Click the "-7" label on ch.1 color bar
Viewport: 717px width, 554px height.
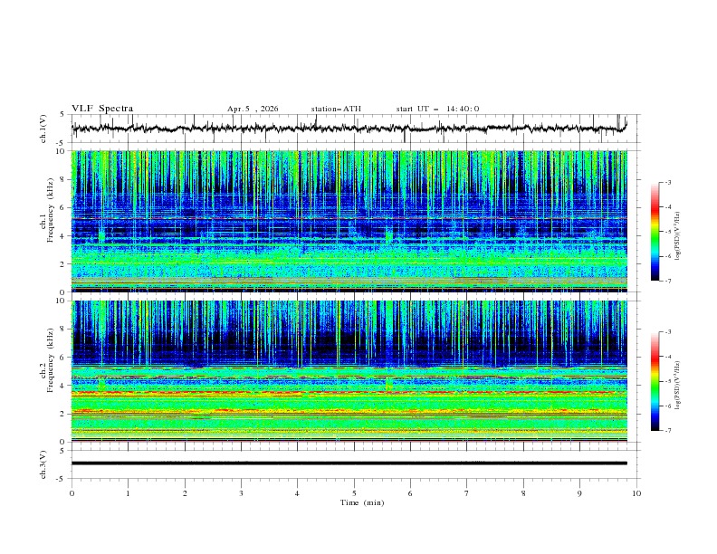668,282
